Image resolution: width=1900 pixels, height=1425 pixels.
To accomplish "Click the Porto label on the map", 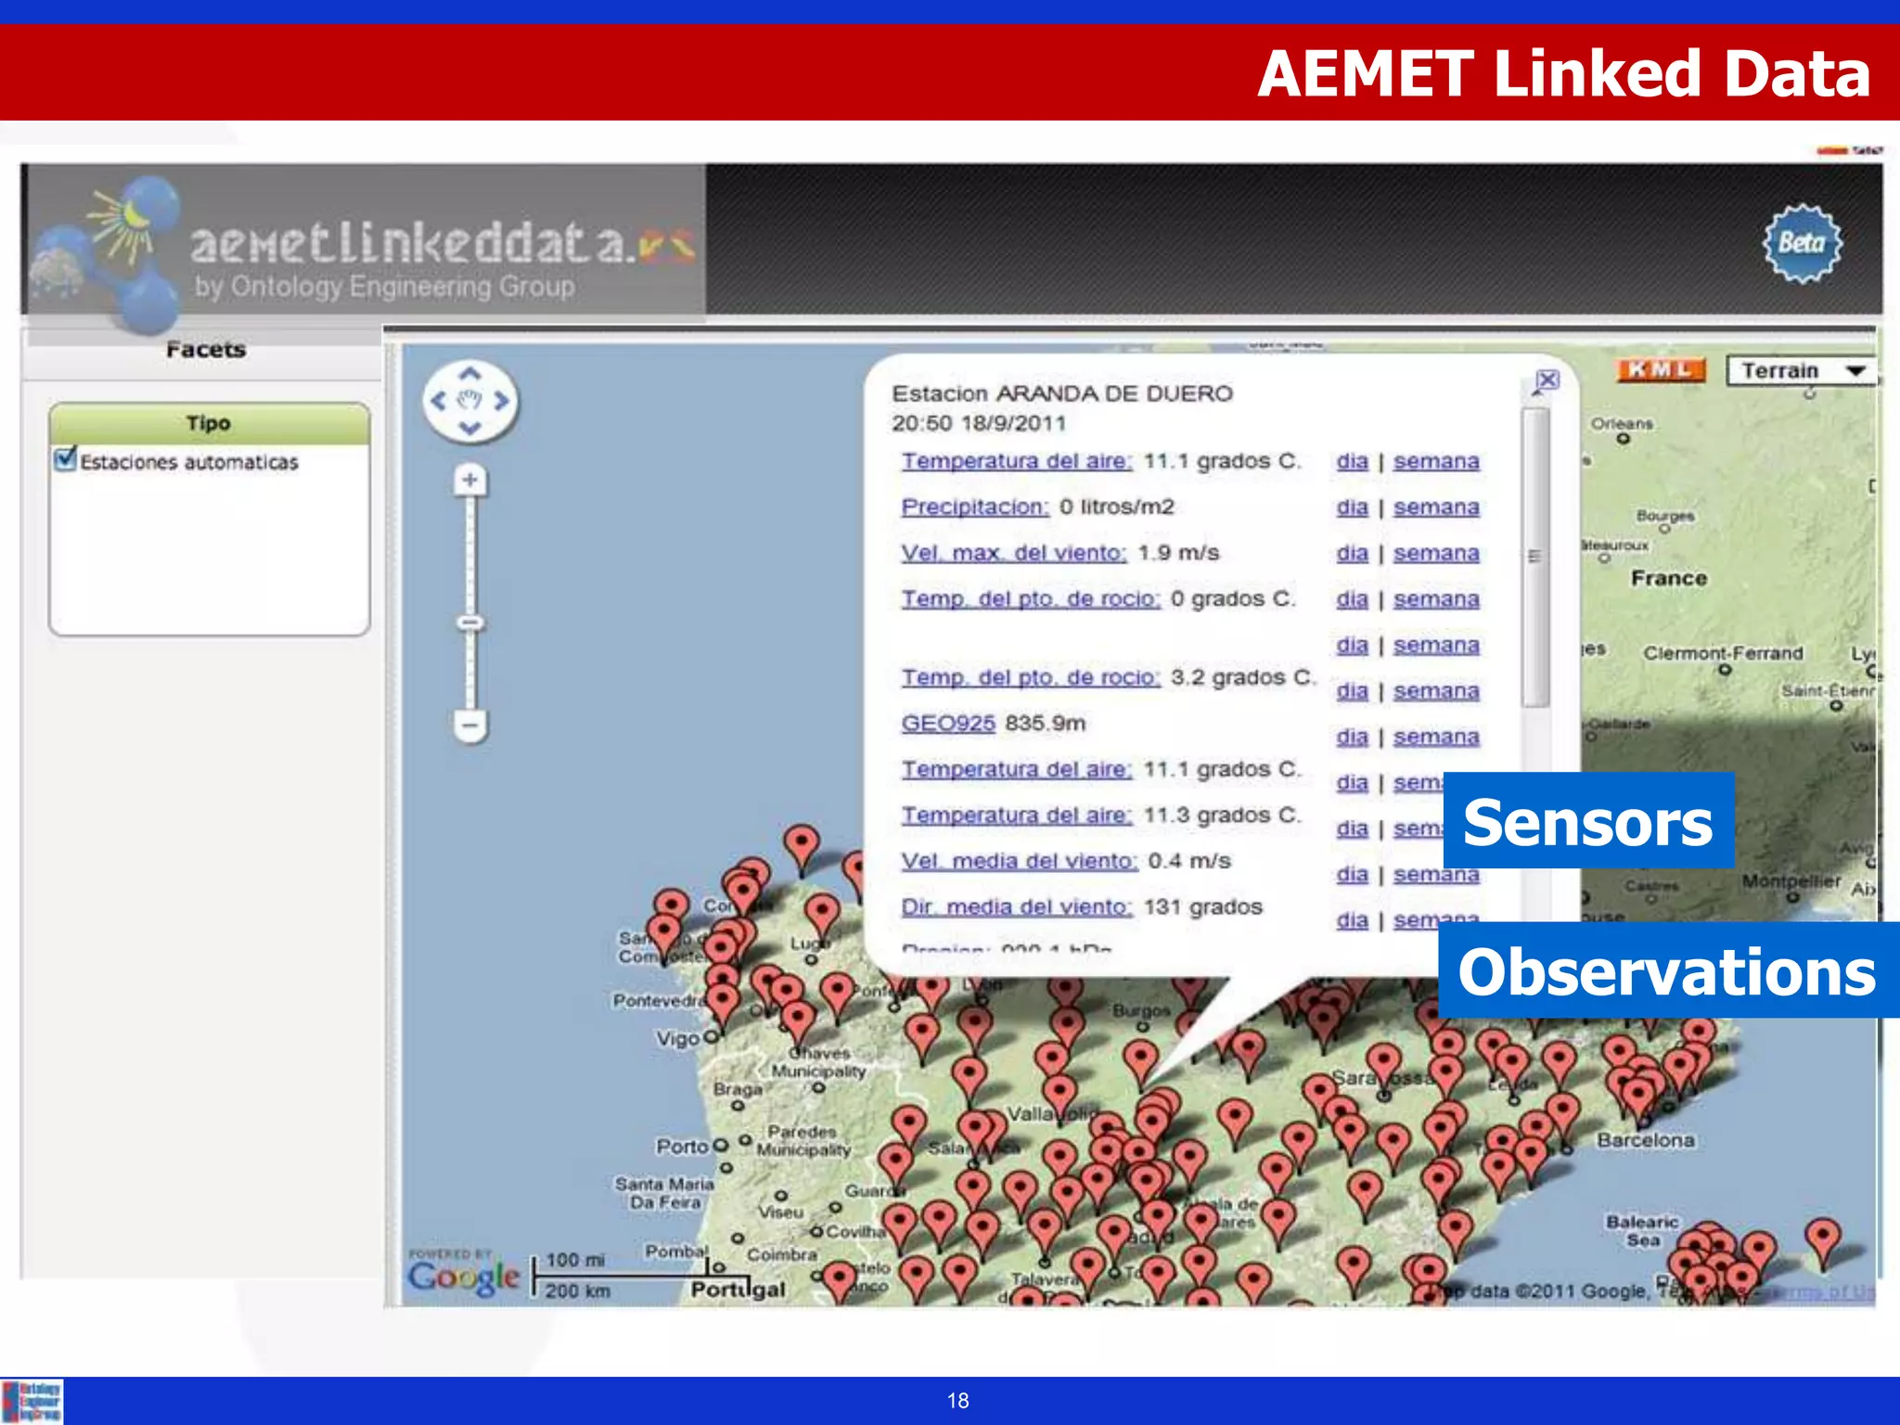I will tap(682, 1146).
